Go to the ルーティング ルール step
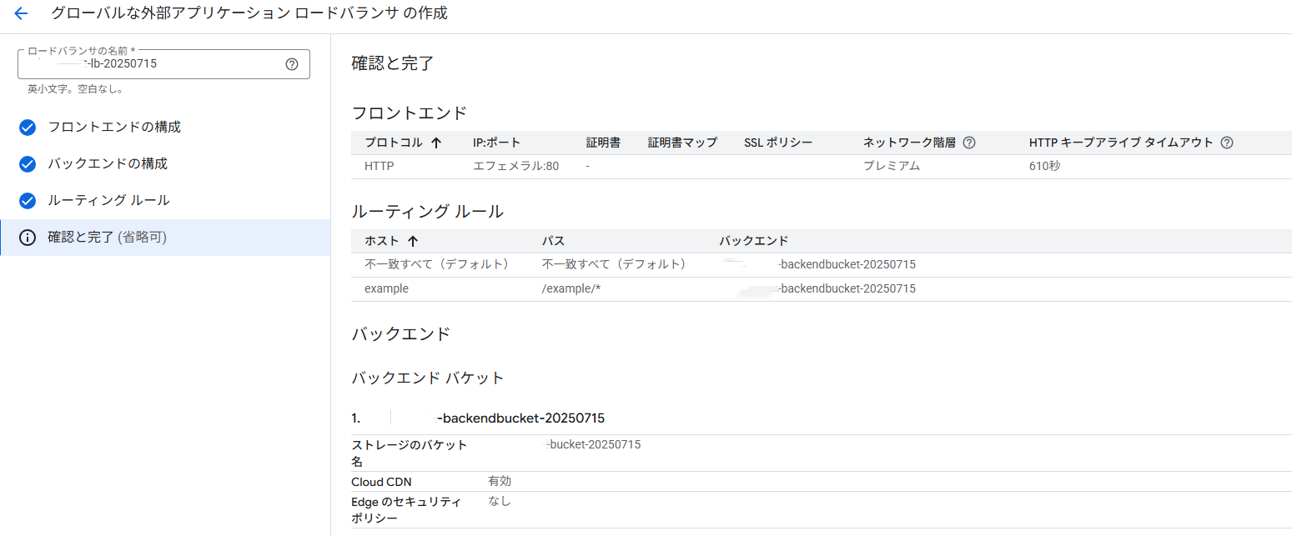This screenshot has height=536, width=1292. click(x=108, y=201)
